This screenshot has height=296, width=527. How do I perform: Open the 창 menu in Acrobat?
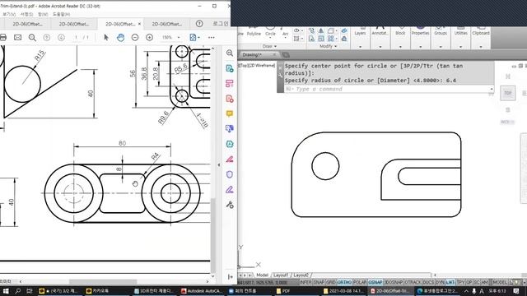43,14
